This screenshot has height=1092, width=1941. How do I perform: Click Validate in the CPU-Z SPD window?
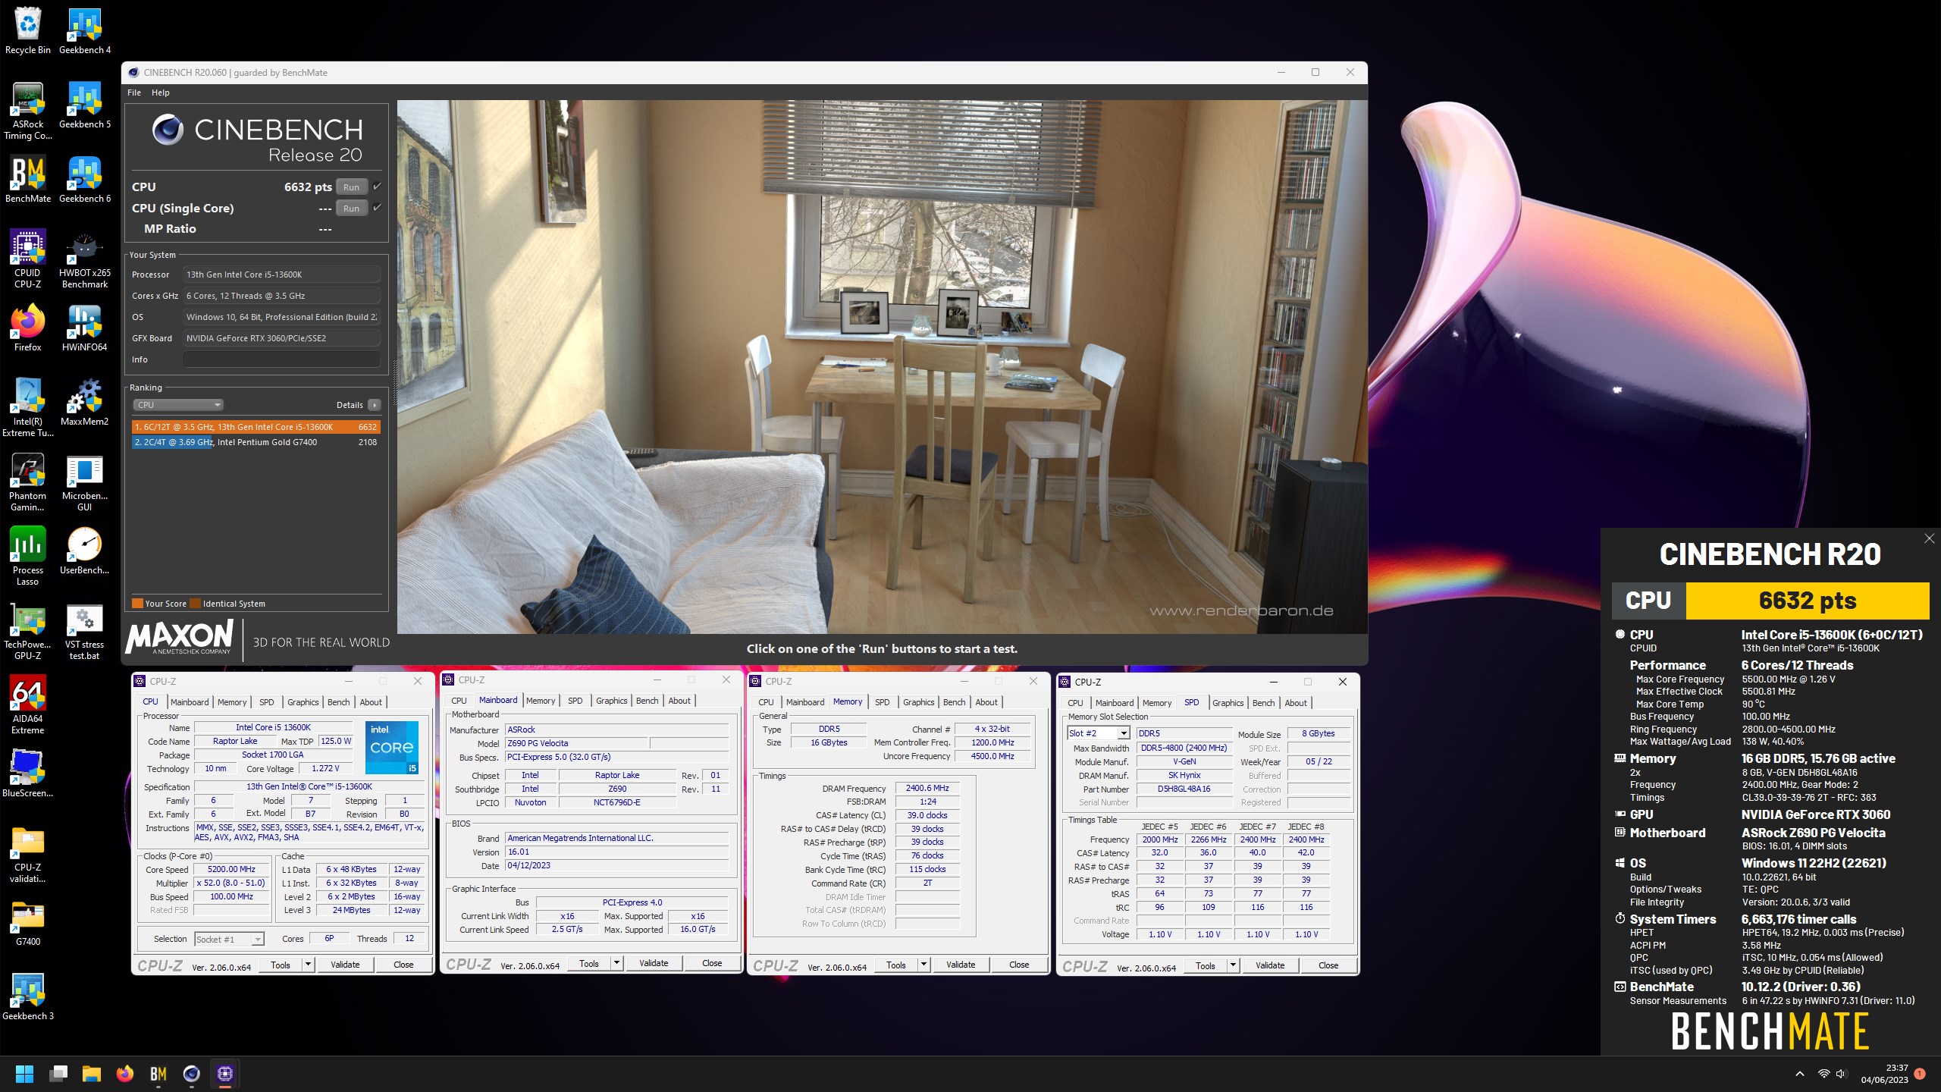(1270, 965)
